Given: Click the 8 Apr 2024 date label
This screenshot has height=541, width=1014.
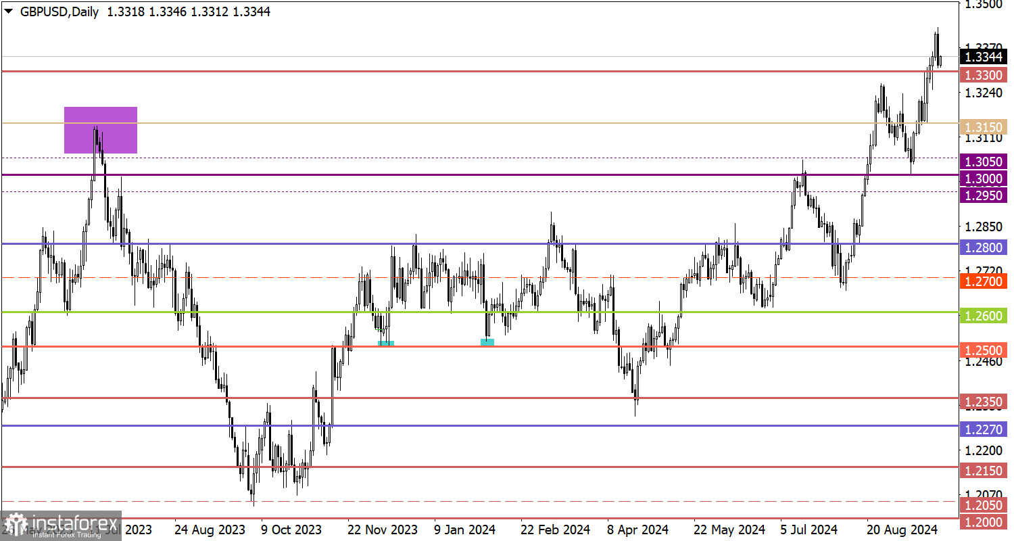Looking at the screenshot, I should click(x=638, y=529).
